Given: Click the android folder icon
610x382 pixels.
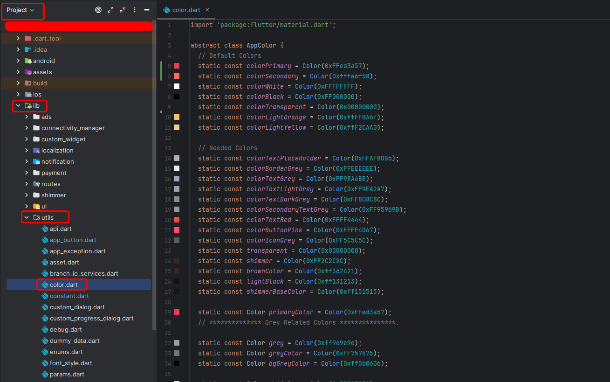Looking at the screenshot, I should tap(28, 61).
